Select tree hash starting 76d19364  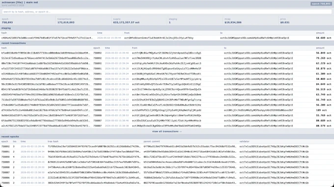[94, 157]
